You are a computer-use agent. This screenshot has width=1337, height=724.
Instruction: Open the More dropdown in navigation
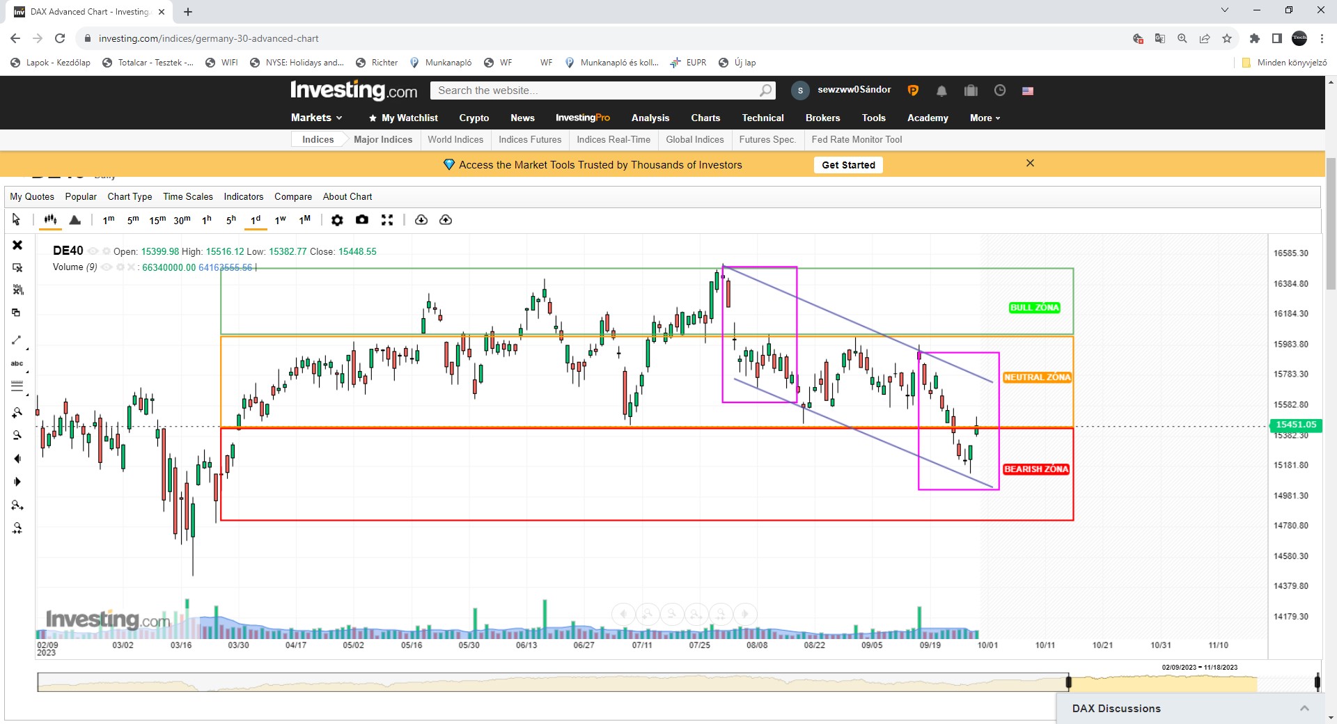[x=985, y=118]
